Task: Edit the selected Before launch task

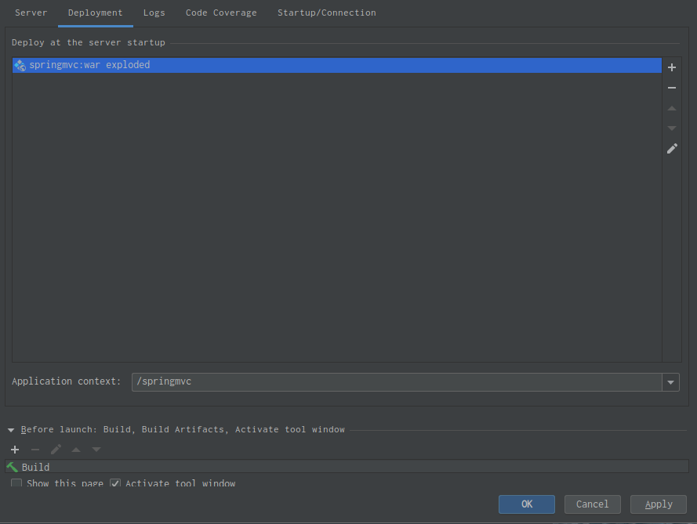Action: point(56,450)
